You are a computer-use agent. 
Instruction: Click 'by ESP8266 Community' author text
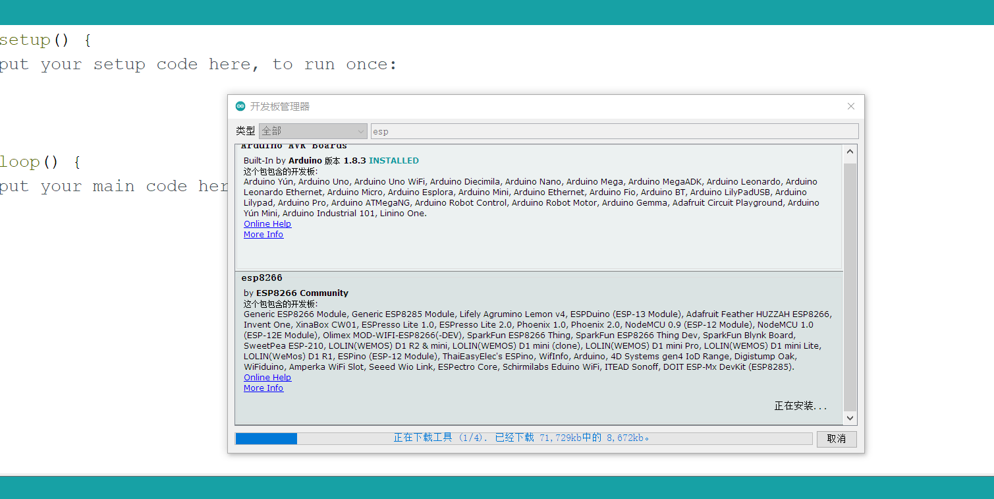(296, 293)
